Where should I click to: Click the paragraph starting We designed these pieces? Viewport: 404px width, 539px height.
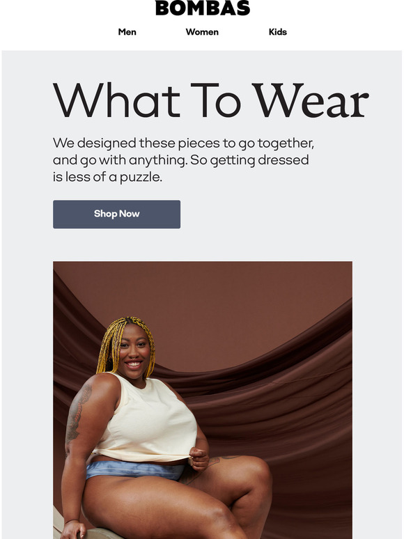click(183, 160)
